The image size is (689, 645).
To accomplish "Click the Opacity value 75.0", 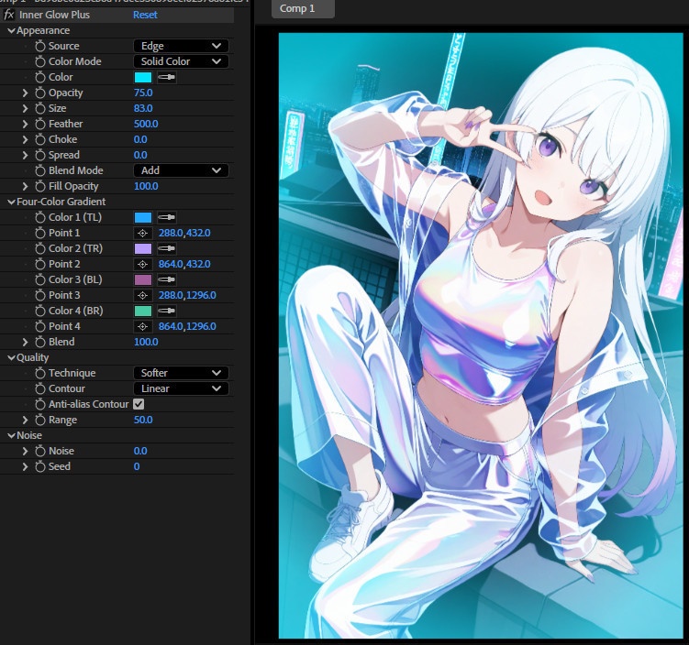I will coord(143,93).
